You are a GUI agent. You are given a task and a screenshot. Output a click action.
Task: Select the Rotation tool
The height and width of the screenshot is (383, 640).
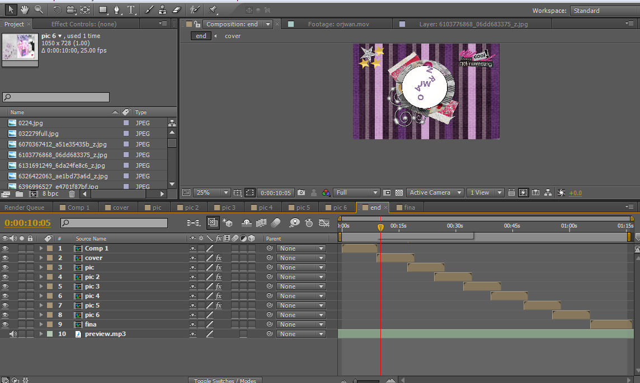click(57, 10)
